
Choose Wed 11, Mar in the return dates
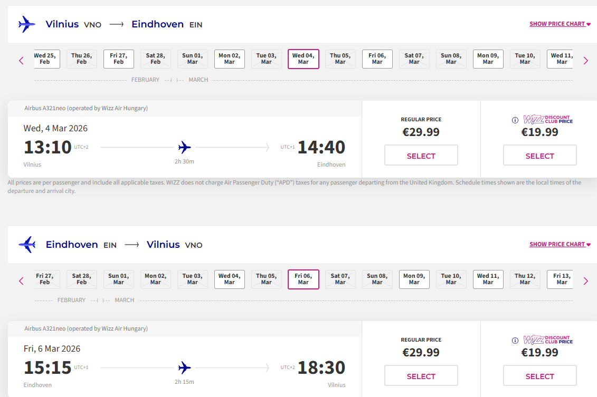click(x=488, y=279)
